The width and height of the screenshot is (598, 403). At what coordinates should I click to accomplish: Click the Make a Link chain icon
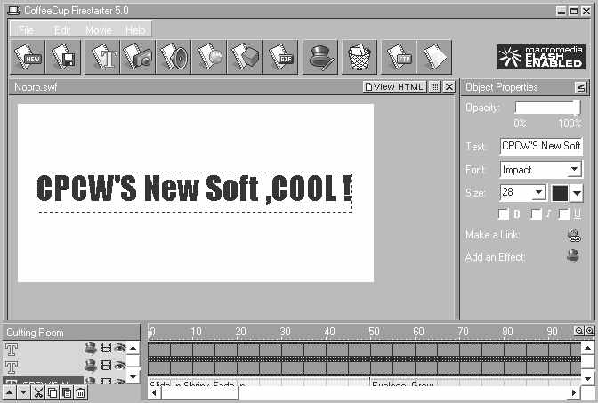coord(573,236)
